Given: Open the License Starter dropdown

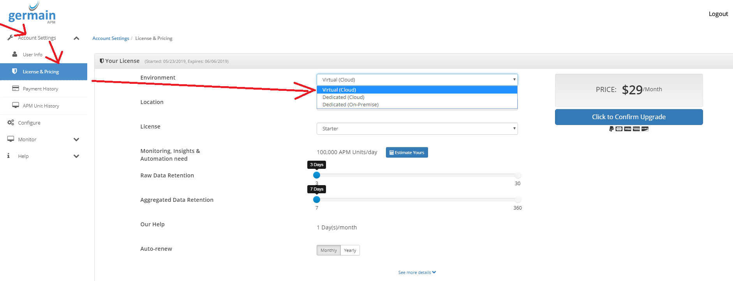Looking at the screenshot, I should click(x=417, y=129).
